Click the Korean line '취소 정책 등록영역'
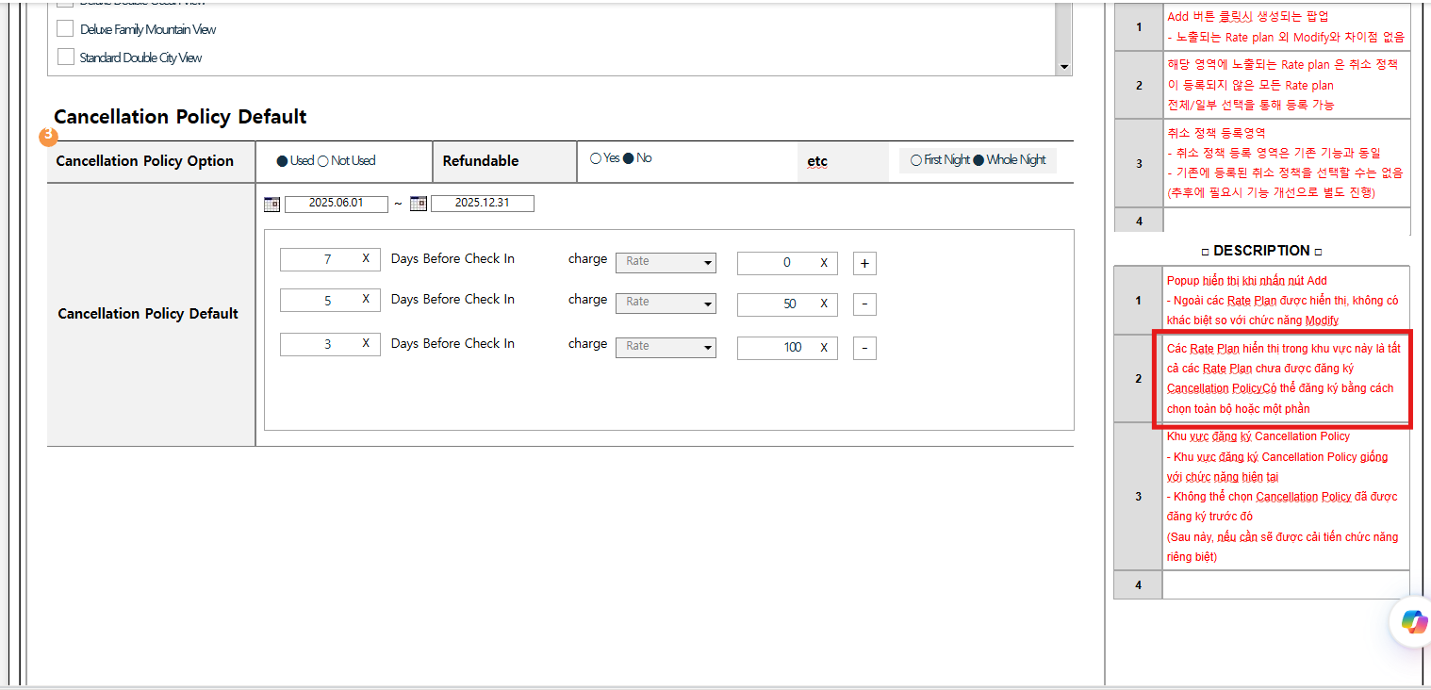Image resolution: width=1431 pixels, height=690 pixels. point(1216,133)
